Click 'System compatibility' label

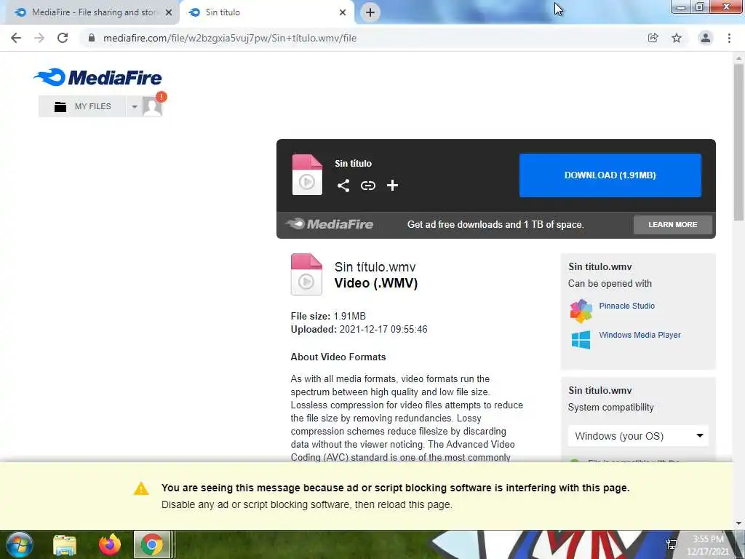tap(610, 408)
